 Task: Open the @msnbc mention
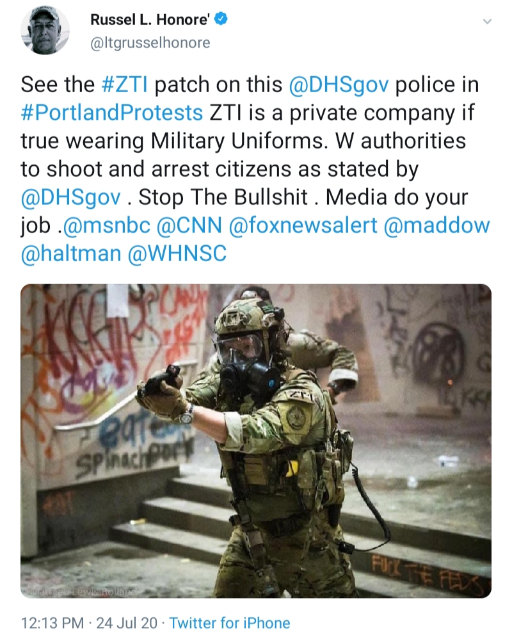click(x=105, y=225)
